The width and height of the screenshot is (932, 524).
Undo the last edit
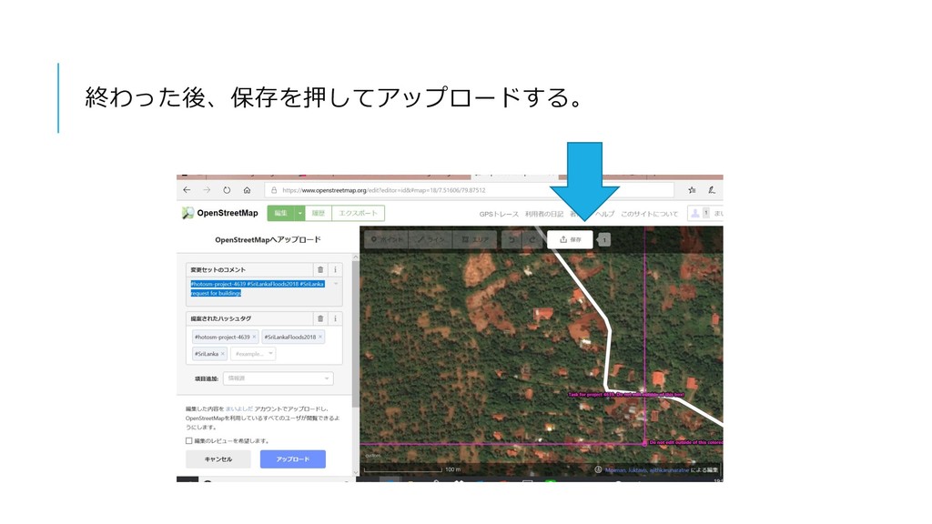click(512, 239)
